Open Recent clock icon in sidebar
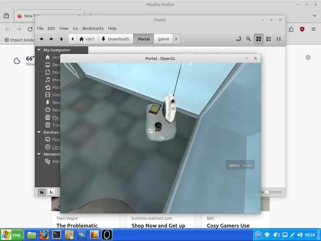The image size is (321, 241). tap(48, 110)
